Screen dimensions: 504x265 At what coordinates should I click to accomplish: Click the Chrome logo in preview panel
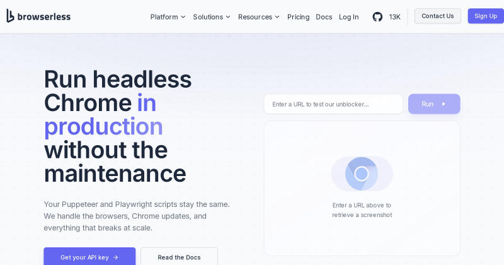tap(361, 174)
